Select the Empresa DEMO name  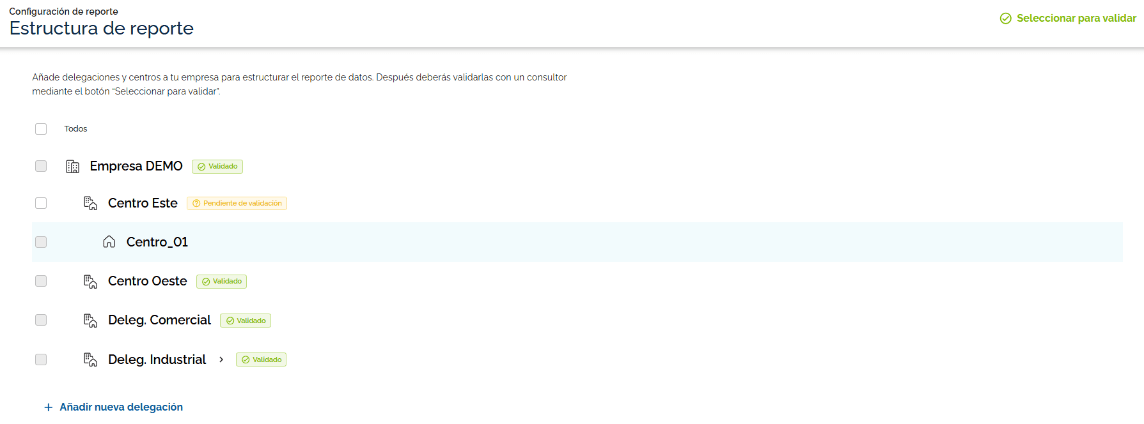point(136,166)
